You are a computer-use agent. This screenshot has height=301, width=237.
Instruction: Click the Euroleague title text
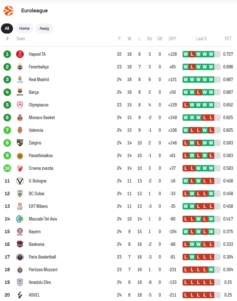[34, 11]
